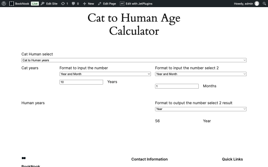Click the Years unit label
Image resolution: width=268 pixels, height=167 pixels.
112,82
